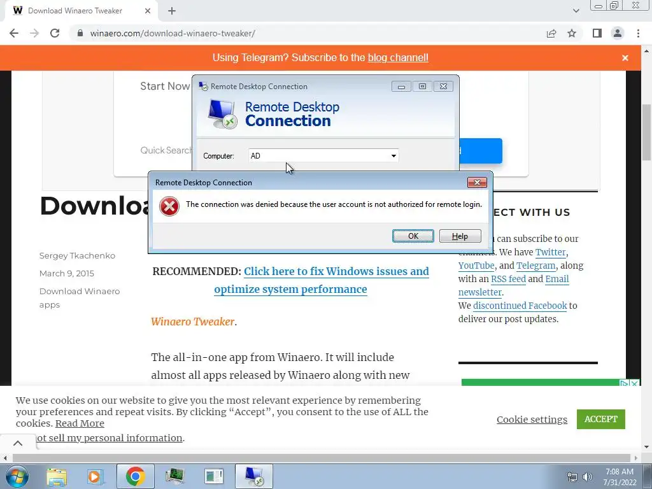Click the page vertical scrollbar thumb
Screen dimensions: 652x489
coord(646,132)
